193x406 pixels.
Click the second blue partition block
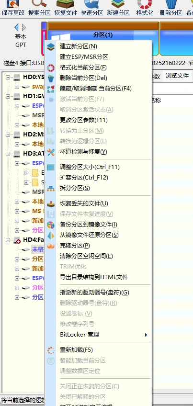point(176,39)
